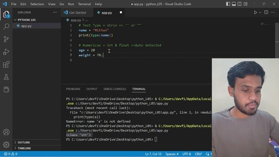The height and width of the screenshot is (157, 279).
Task: Open run options dropdown beside play button
Action: coord(260,13)
